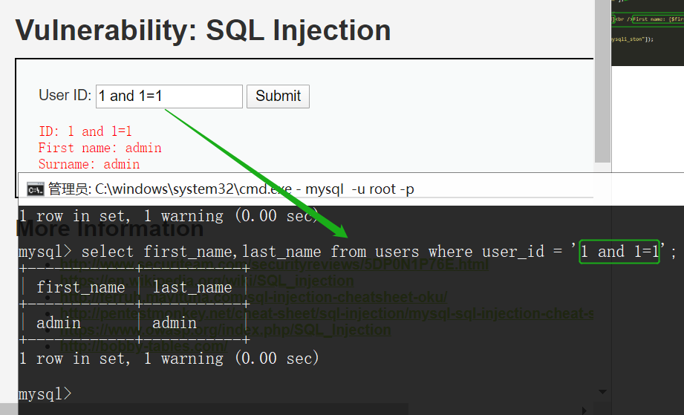The width and height of the screenshot is (684, 415).
Task: Click the last_name column header
Action: pos(192,287)
